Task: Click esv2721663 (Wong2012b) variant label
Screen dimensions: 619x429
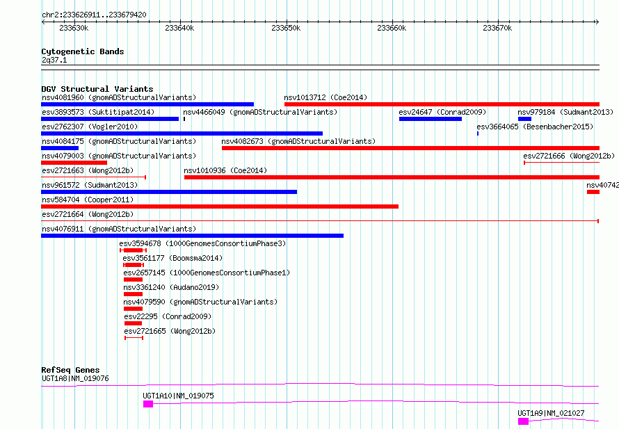Action: [88, 170]
